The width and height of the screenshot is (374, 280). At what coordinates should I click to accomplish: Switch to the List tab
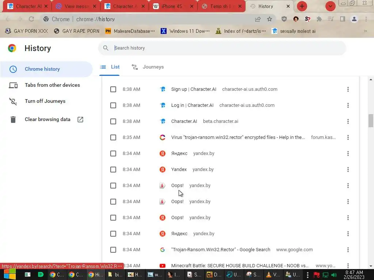pos(110,67)
